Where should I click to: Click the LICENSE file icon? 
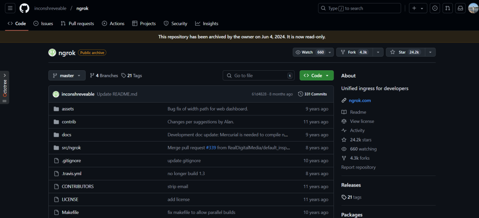56,199
